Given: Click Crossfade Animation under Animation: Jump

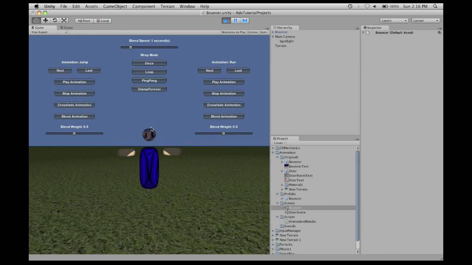Looking at the screenshot, I should [x=74, y=105].
